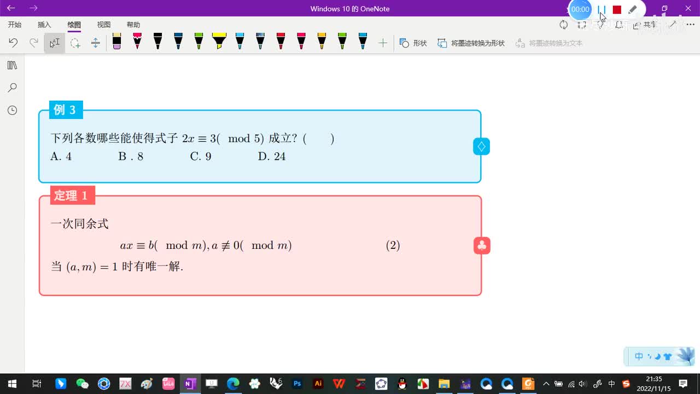
Task: Open Photoshop from the taskbar
Action: point(297,384)
